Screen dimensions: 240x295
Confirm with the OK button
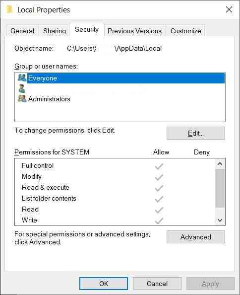coord(104,284)
